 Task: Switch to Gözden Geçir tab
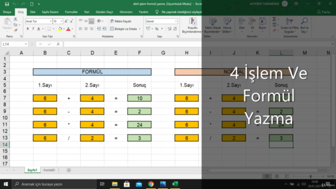pos(104,12)
